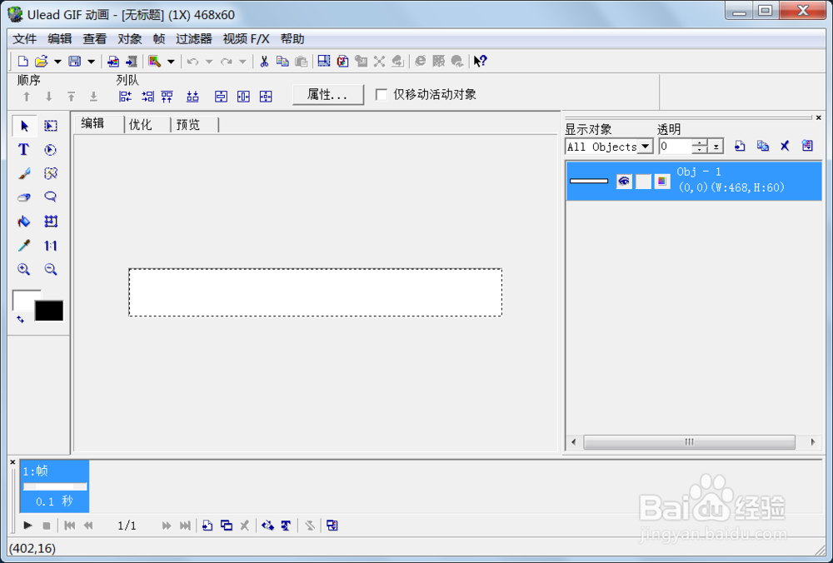Click the white foreground color swatch
Image resolution: width=833 pixels, height=563 pixels.
(22, 300)
